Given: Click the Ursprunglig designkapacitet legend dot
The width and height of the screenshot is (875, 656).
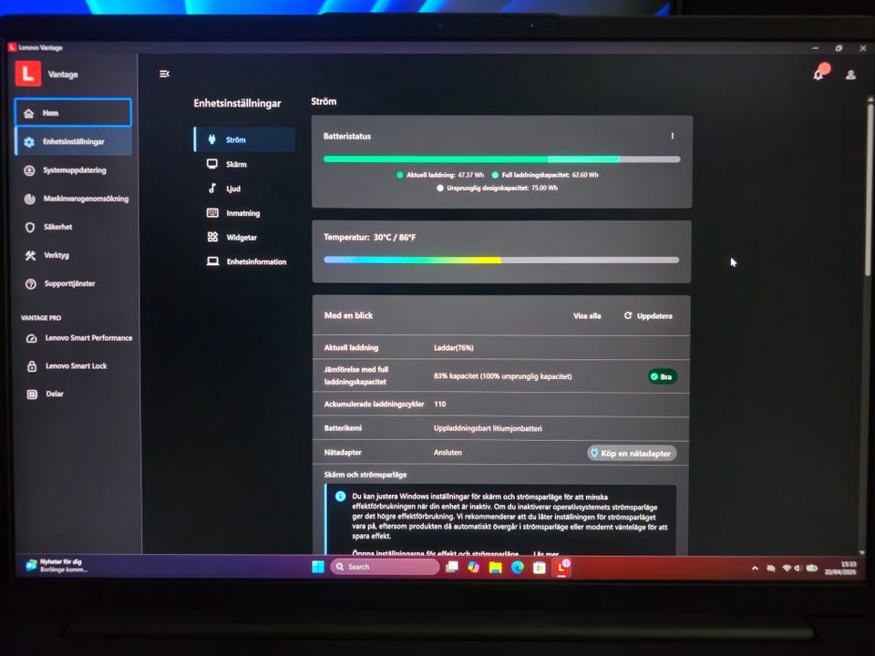Looking at the screenshot, I should click(440, 188).
